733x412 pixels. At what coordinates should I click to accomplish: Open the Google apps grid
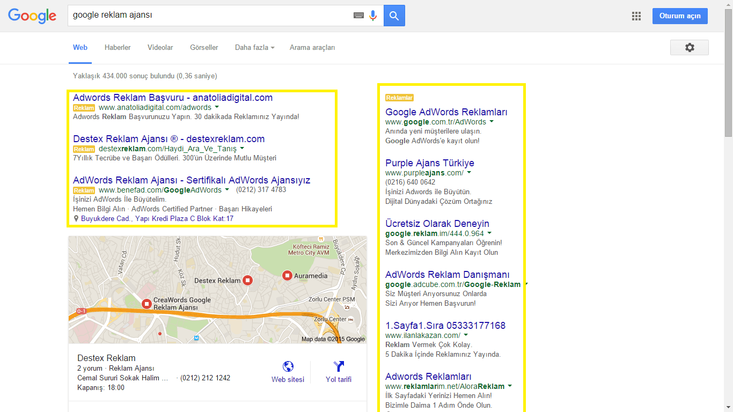636,16
